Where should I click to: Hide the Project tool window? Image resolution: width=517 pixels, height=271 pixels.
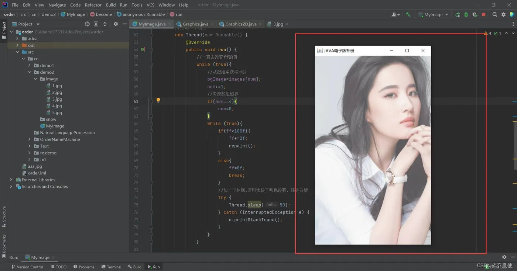[124, 24]
